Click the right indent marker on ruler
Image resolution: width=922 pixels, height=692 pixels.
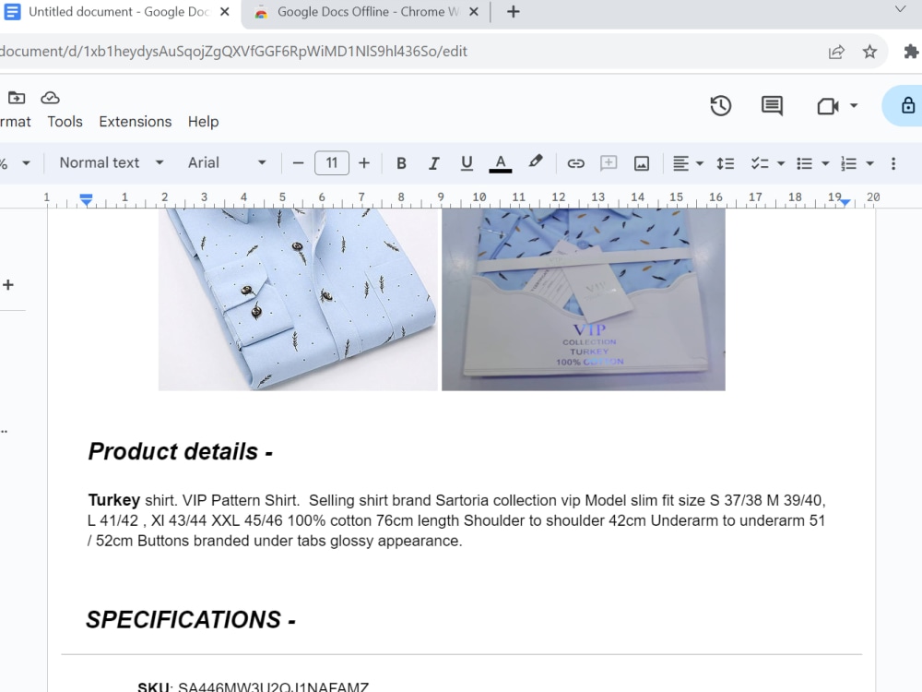pyautogui.click(x=845, y=202)
